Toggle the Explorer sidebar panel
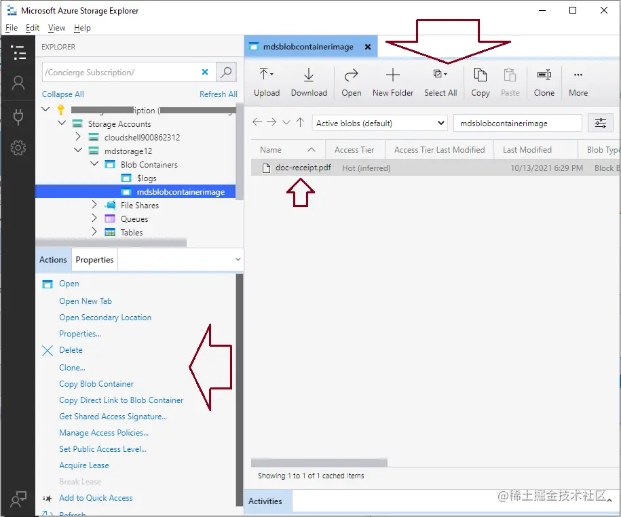 pos(18,52)
